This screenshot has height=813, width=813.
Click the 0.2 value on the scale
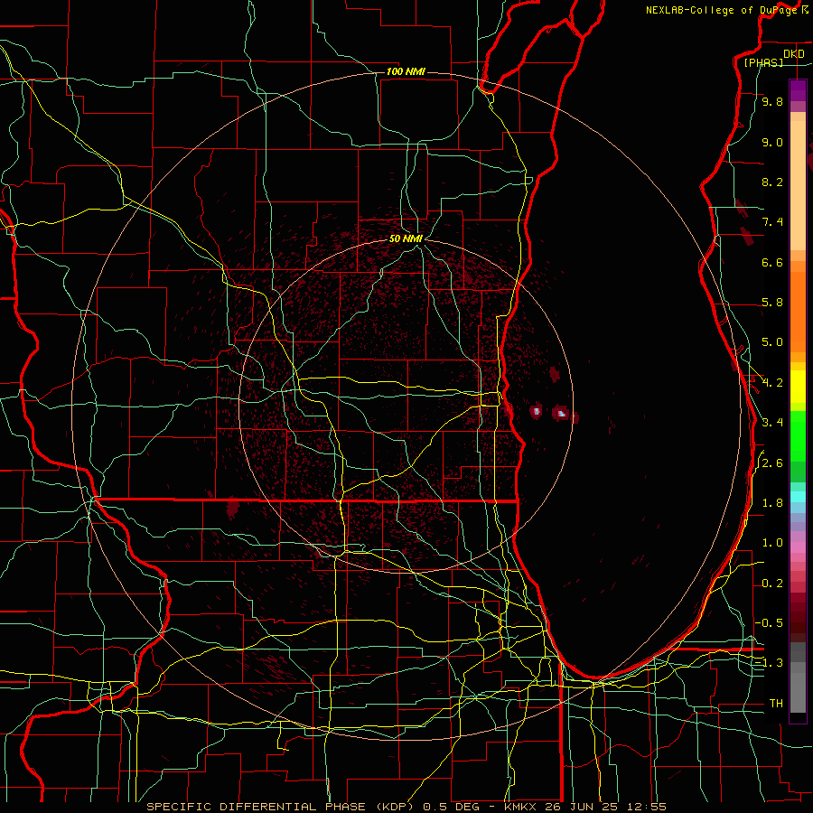pyautogui.click(x=772, y=584)
